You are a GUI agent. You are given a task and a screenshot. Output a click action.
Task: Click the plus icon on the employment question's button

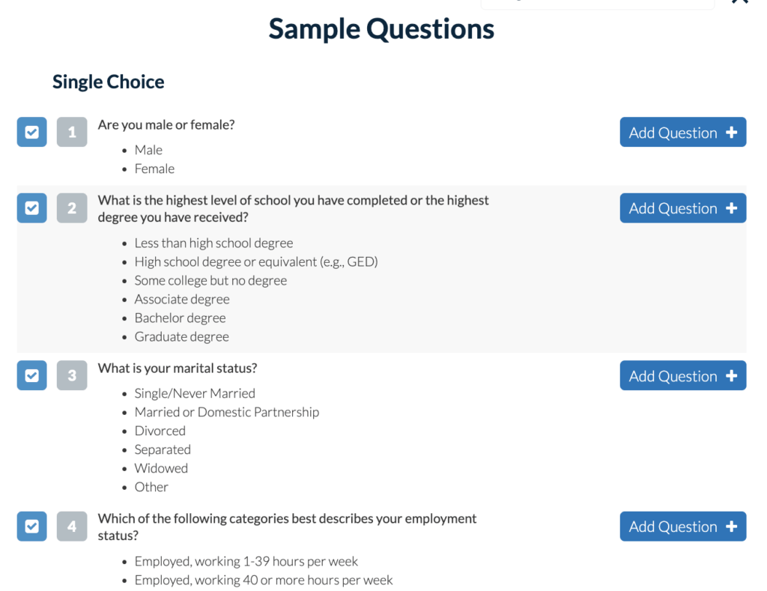(x=730, y=526)
